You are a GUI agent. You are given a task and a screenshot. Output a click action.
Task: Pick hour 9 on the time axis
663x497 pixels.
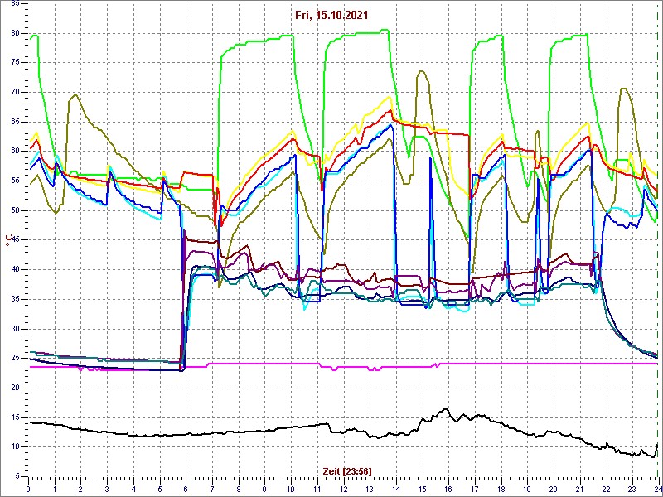pyautogui.click(x=264, y=489)
